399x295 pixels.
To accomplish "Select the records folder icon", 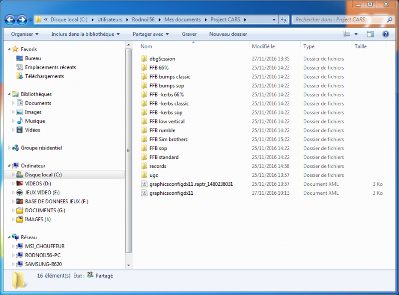I will [x=144, y=166].
